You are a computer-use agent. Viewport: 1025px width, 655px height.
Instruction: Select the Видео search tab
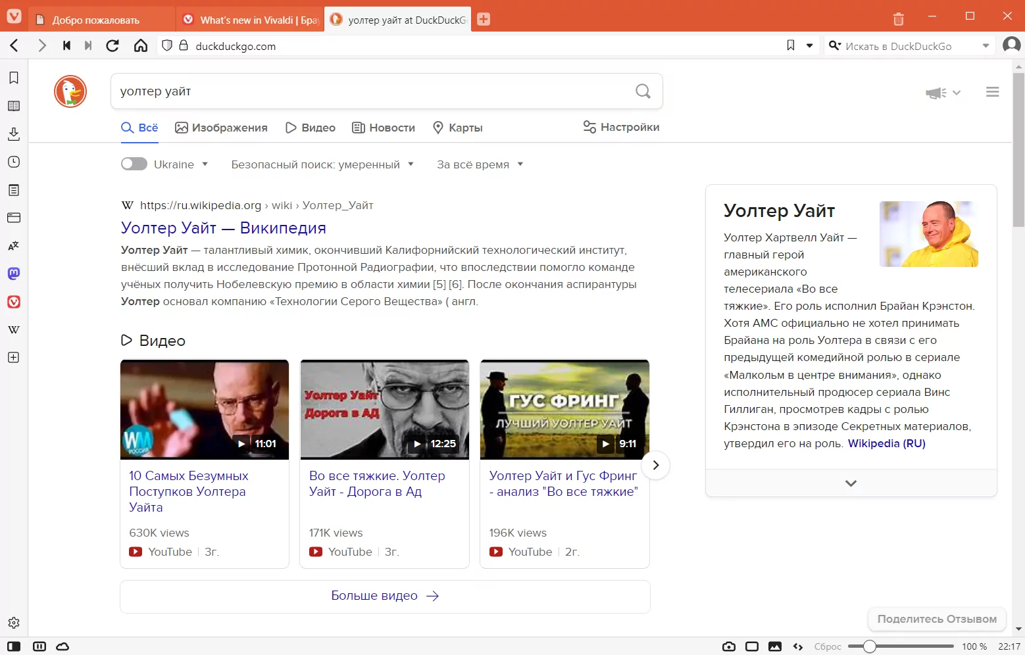[311, 128]
